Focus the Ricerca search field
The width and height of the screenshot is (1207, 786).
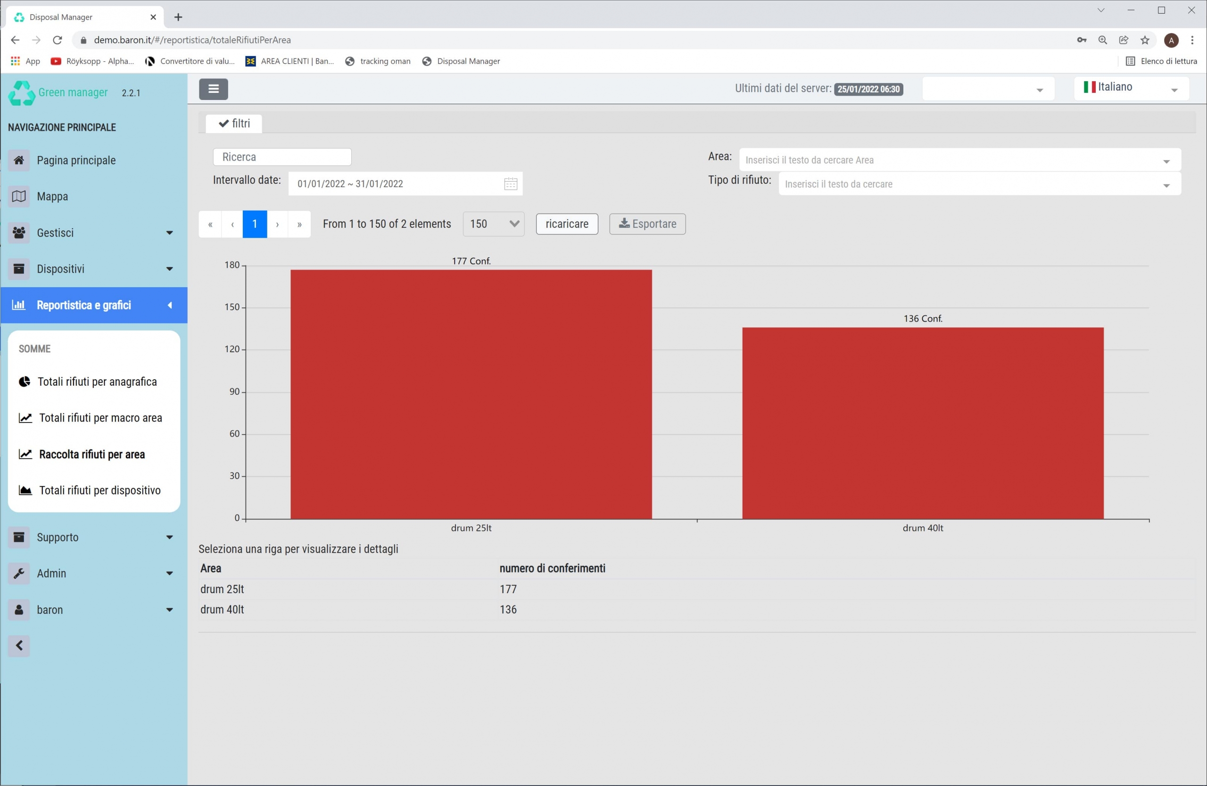[x=282, y=157]
